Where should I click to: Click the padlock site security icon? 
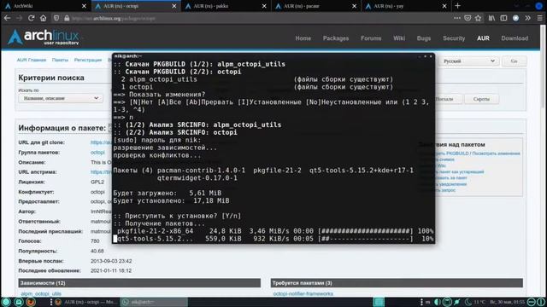[67, 18]
